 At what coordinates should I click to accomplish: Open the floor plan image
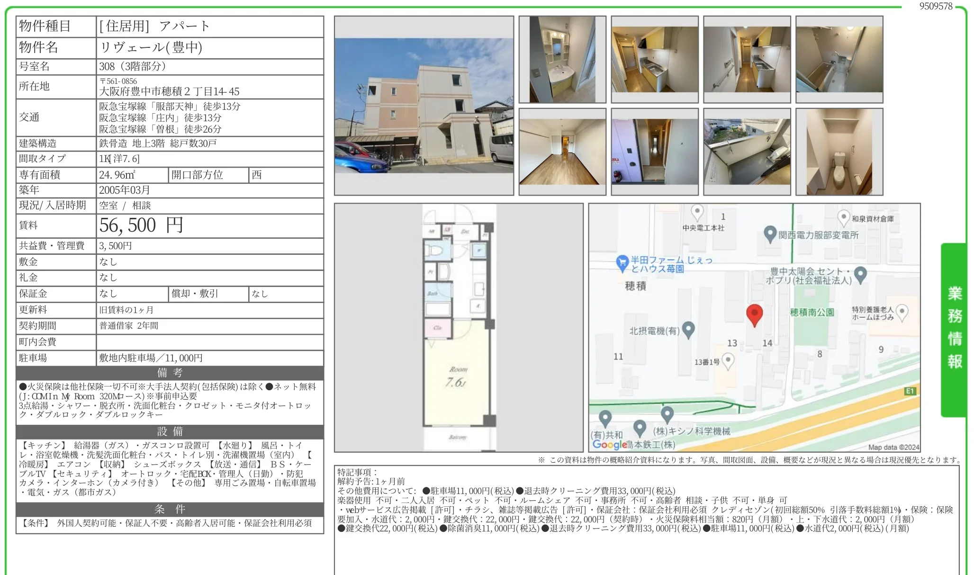[x=459, y=327]
